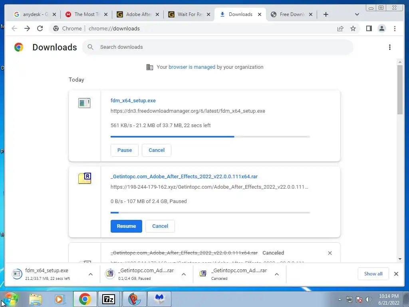Cancel the paused Adobe After Effects download
Screen dimensions: 409x307
[160, 226]
